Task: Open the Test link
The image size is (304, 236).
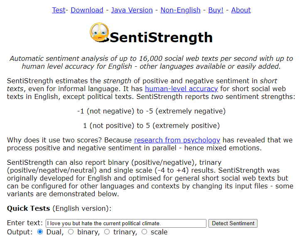Action: point(59,10)
